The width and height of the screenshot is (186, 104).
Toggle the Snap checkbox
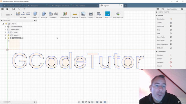tap(171, 30)
